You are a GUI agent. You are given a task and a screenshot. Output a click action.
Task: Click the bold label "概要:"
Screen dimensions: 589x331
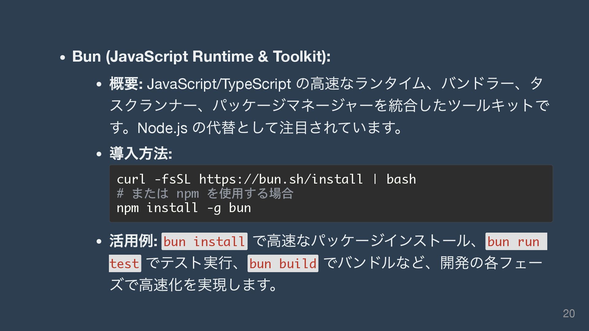(x=126, y=84)
